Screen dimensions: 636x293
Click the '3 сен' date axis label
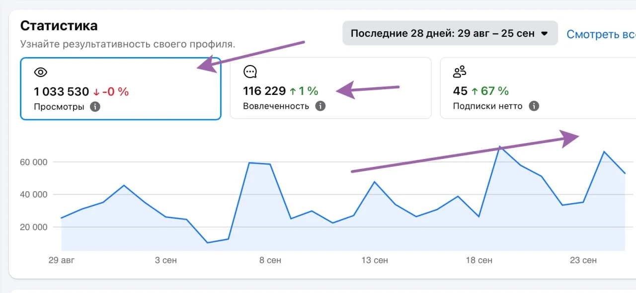[166, 260]
